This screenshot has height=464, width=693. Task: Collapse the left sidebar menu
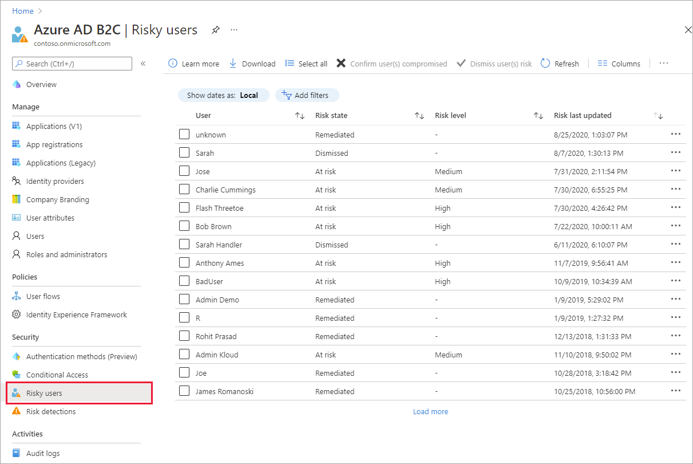143,64
